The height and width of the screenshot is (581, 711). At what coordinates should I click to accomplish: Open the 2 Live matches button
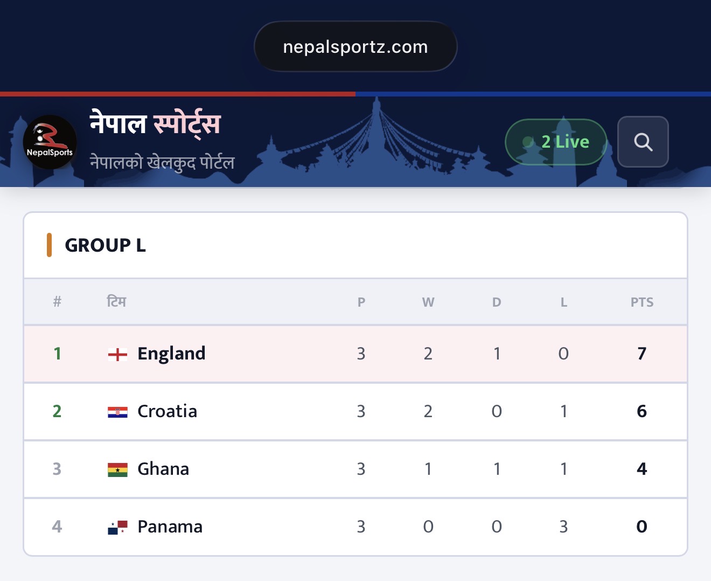pyautogui.click(x=556, y=142)
